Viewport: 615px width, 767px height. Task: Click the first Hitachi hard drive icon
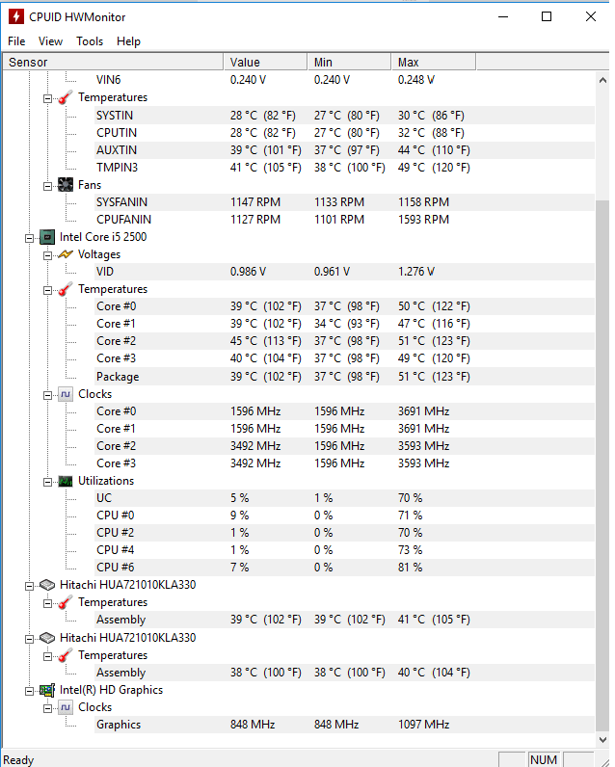(46, 585)
